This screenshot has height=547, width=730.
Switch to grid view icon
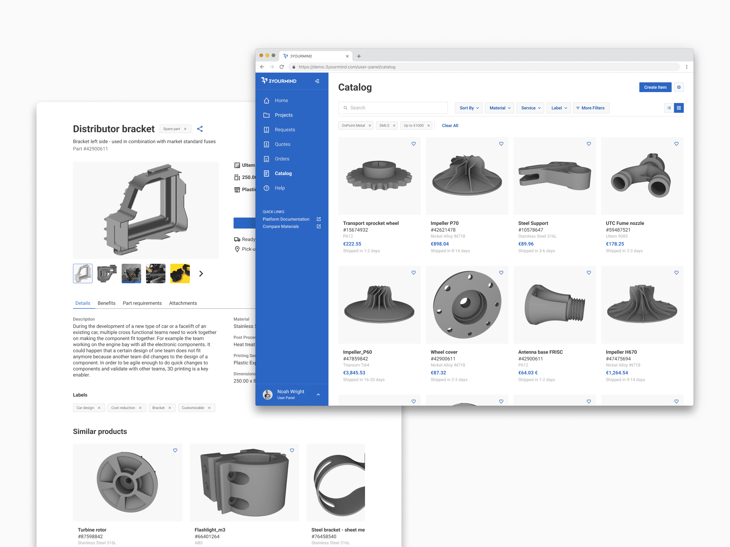tap(679, 108)
